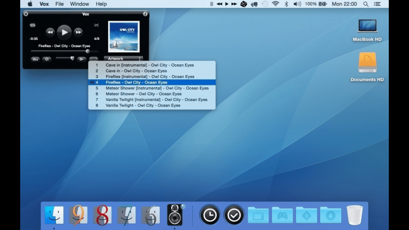This screenshot has width=409, height=230.
Task: Open the File menu
Action: (x=60, y=4)
